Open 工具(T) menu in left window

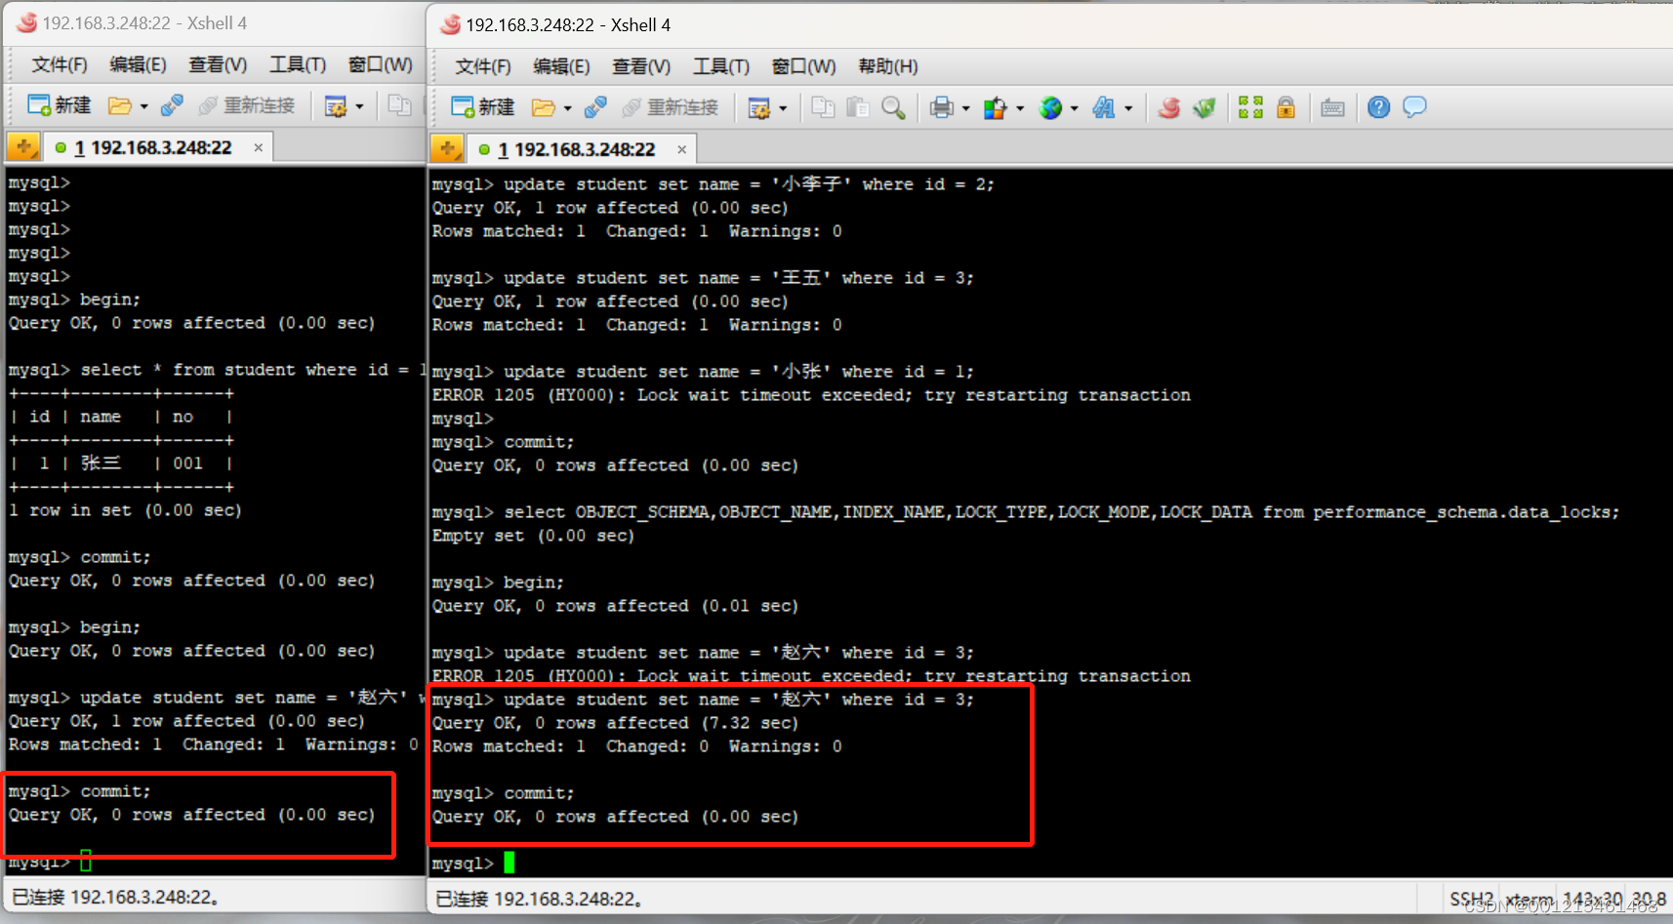[298, 64]
